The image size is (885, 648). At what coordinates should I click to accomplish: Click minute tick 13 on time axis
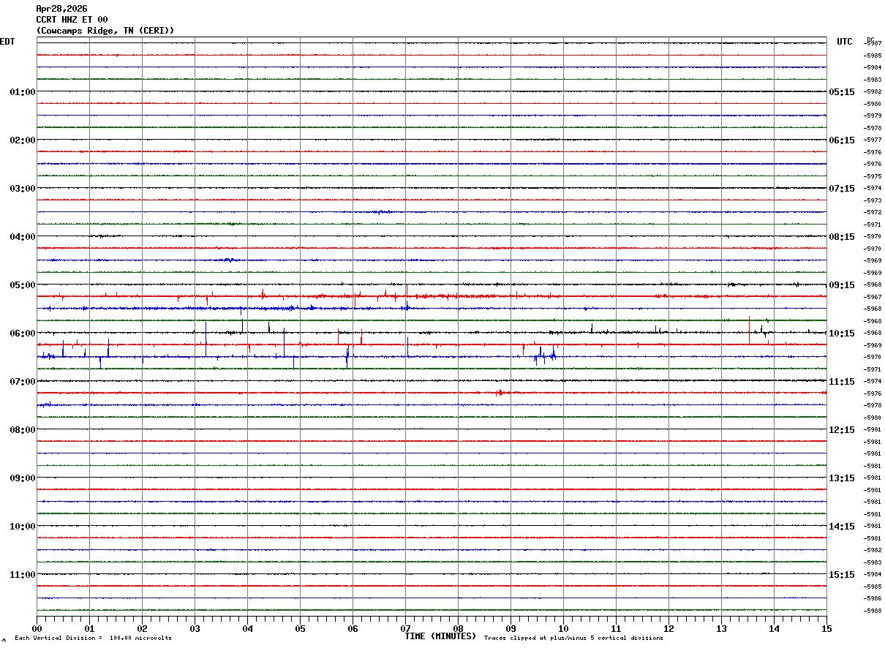(721, 628)
